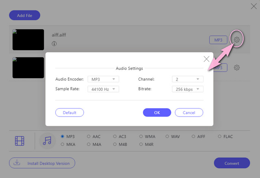Select MKA output format
260x178 pixels.
click(63, 144)
